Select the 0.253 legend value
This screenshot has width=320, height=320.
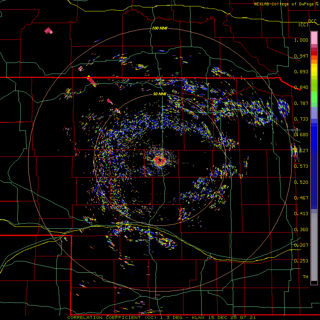click(301, 261)
